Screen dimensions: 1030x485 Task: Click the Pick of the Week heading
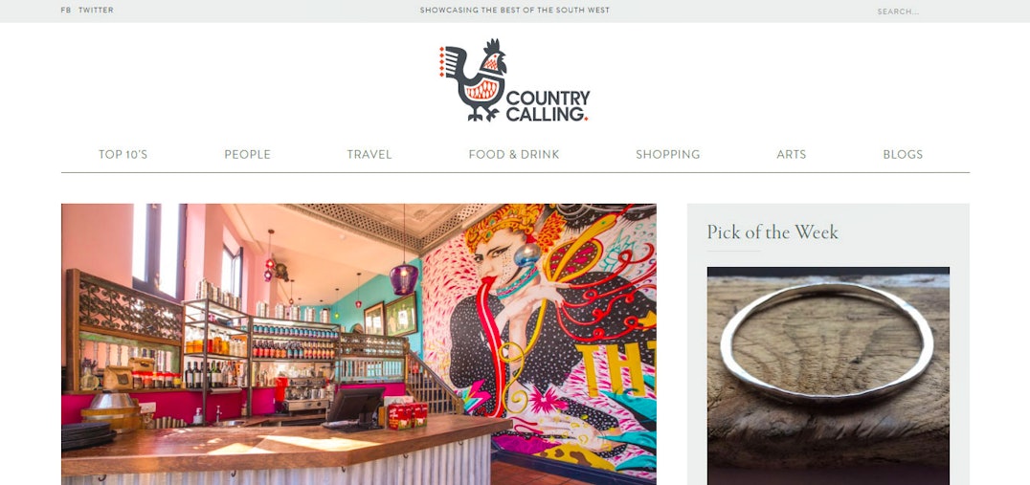(772, 231)
